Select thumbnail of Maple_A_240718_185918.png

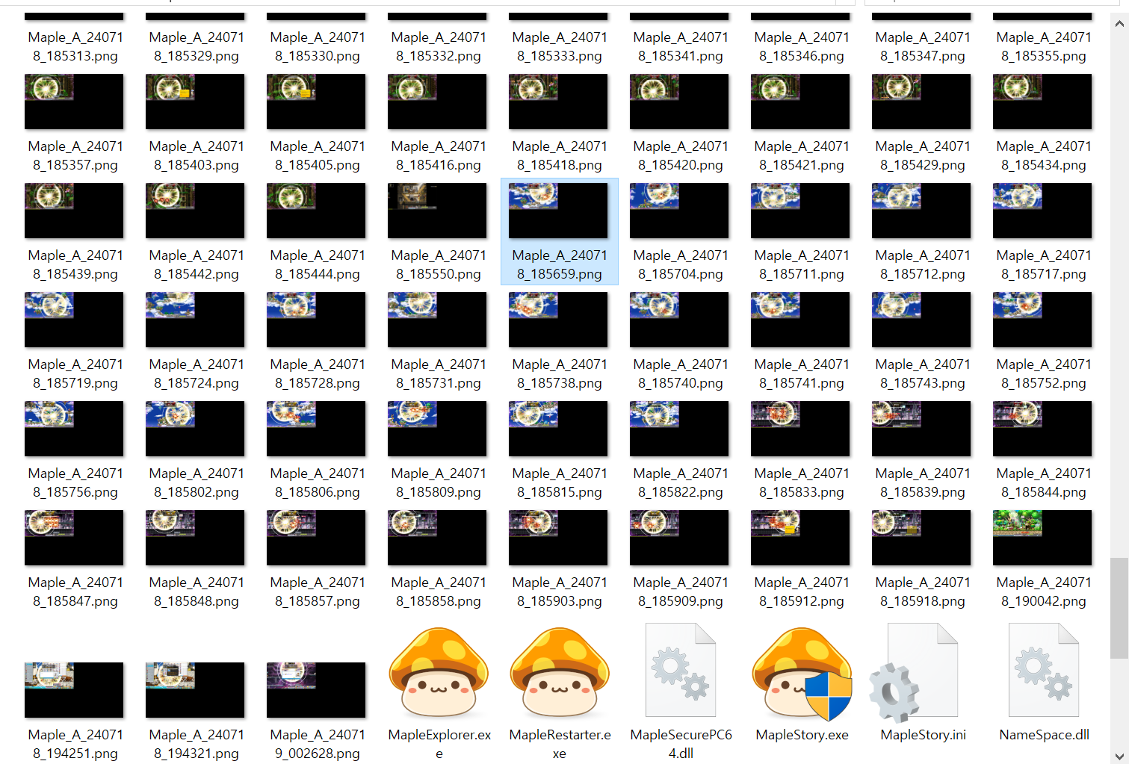921,538
